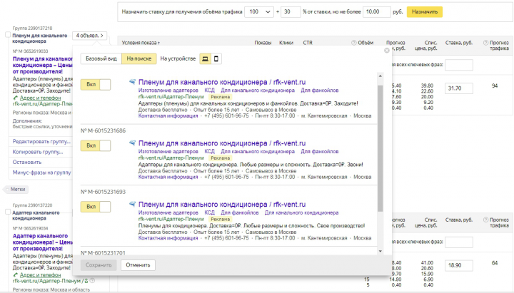Click the Прогноз трафика help icon in the lower table
This screenshot has height=293, width=514.
click(486, 220)
